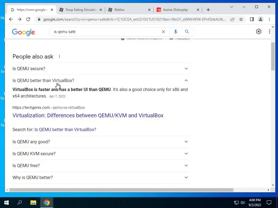Open the Windows Start menu

point(7,203)
